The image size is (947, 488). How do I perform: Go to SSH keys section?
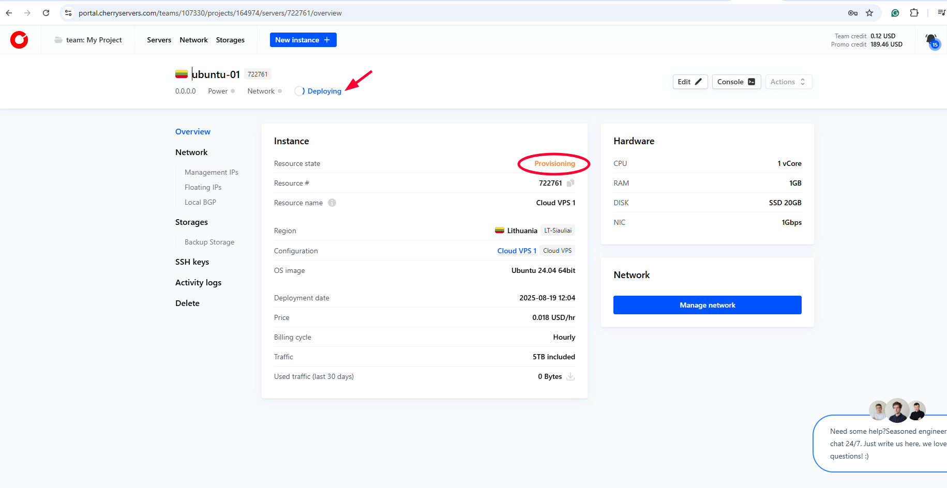[x=192, y=262]
